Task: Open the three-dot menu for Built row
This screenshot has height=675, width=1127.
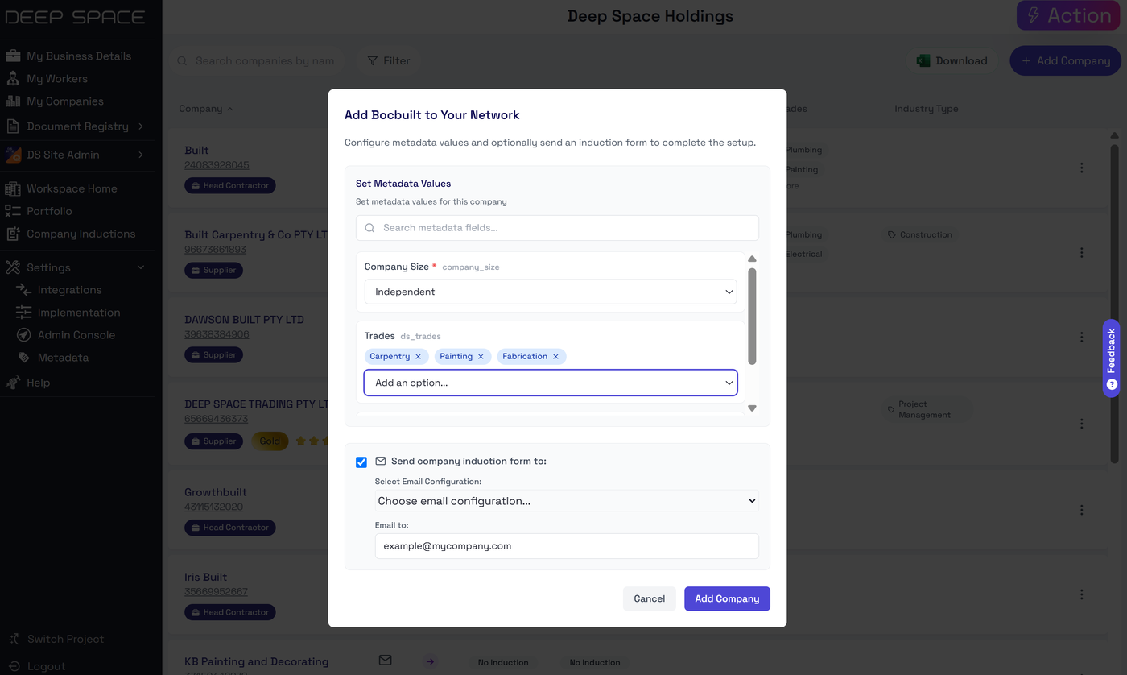Action: (1081, 168)
